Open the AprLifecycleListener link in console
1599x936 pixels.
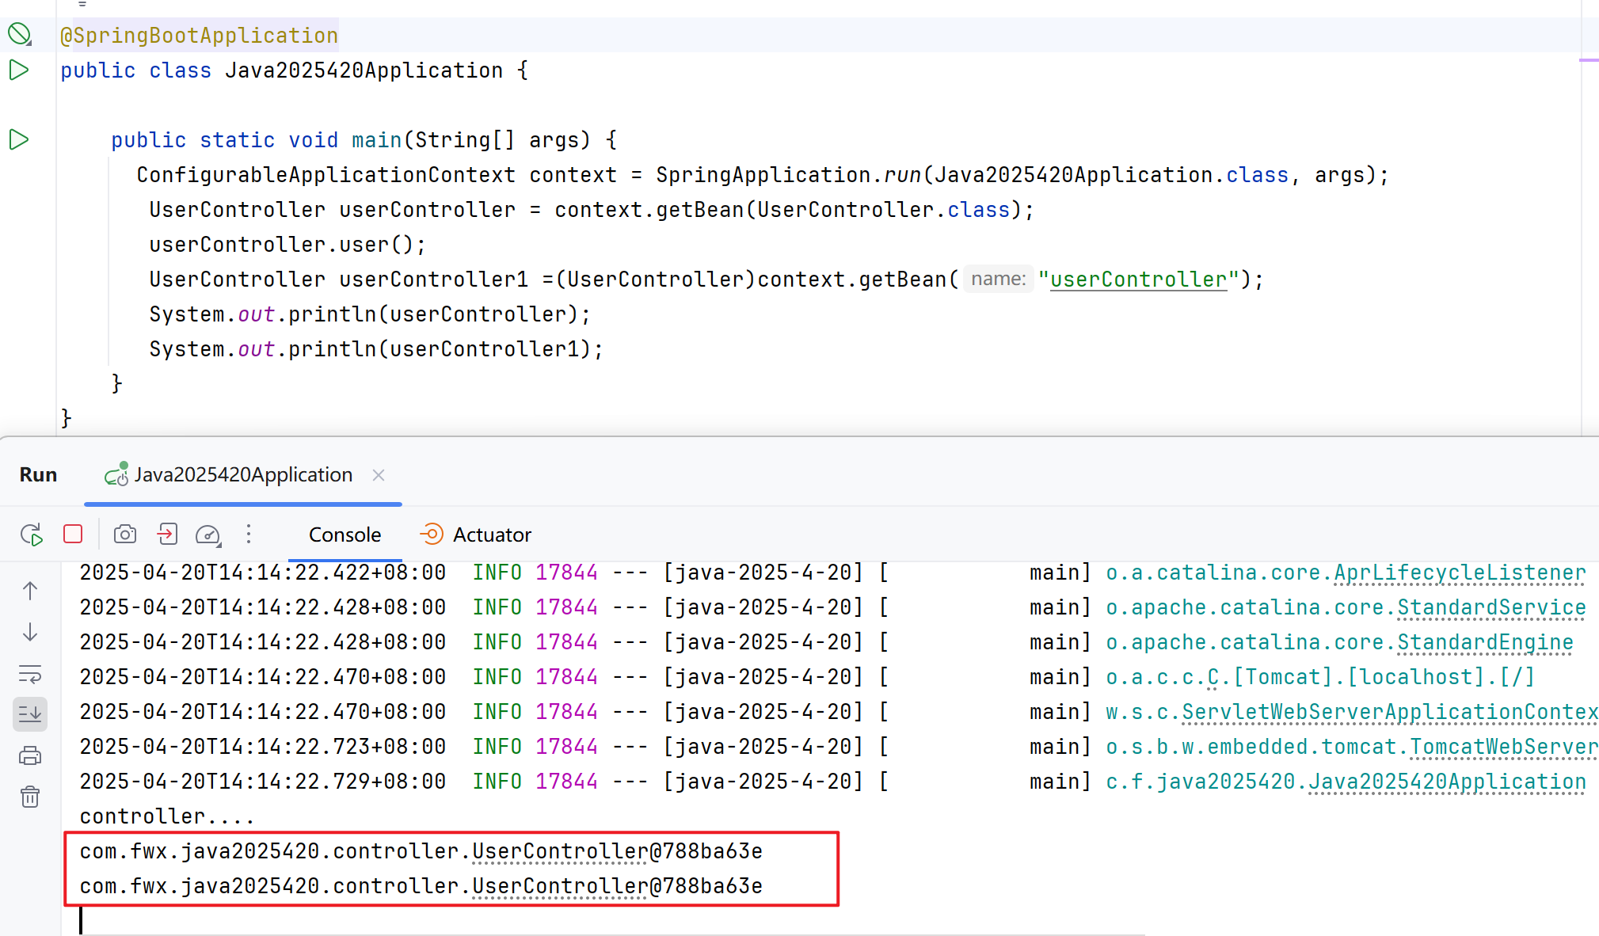[x=1459, y=573]
